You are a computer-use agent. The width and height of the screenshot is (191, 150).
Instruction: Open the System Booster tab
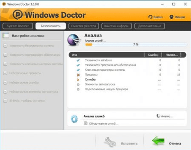[18, 26]
